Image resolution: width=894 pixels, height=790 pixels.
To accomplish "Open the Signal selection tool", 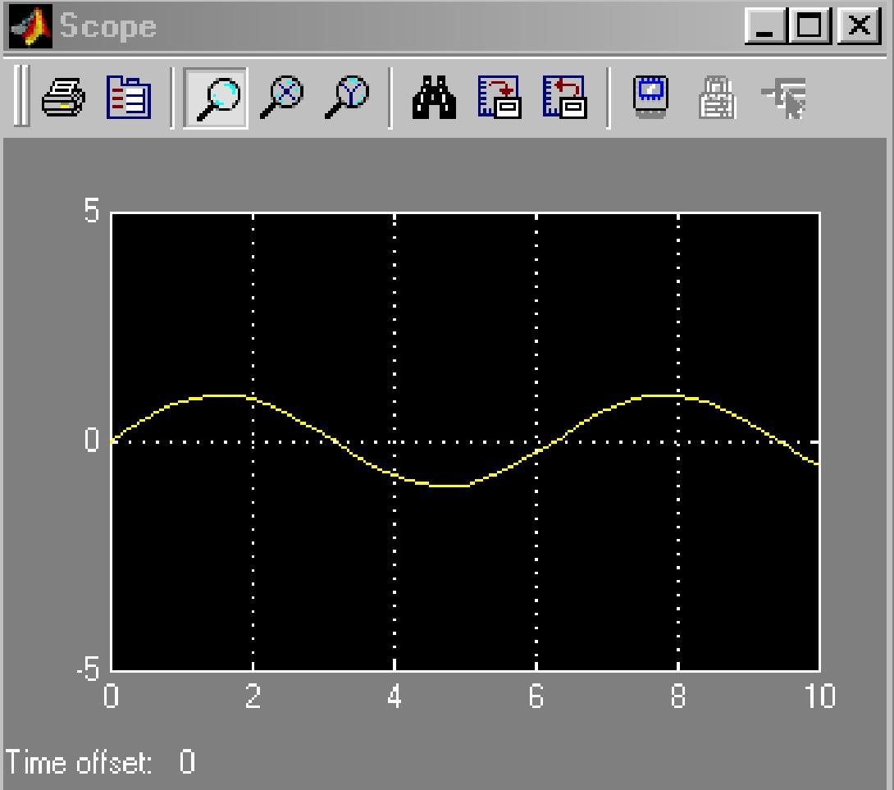I will [783, 98].
